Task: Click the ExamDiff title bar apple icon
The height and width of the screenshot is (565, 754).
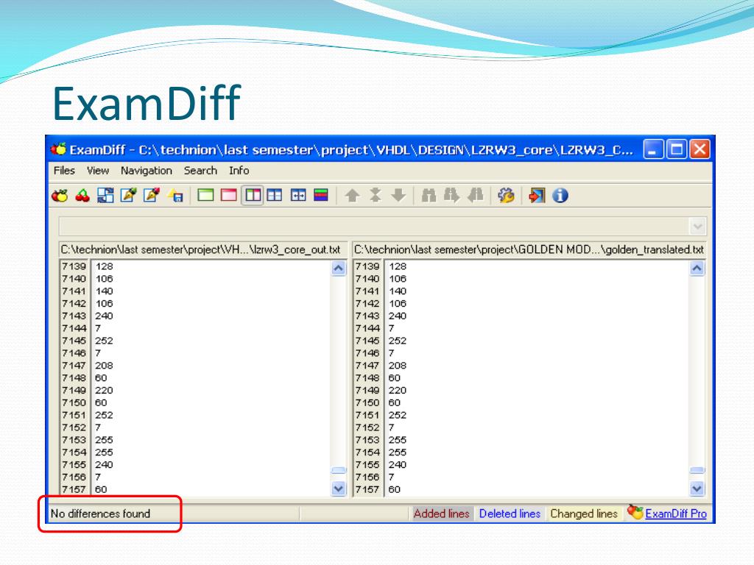Action: point(59,149)
